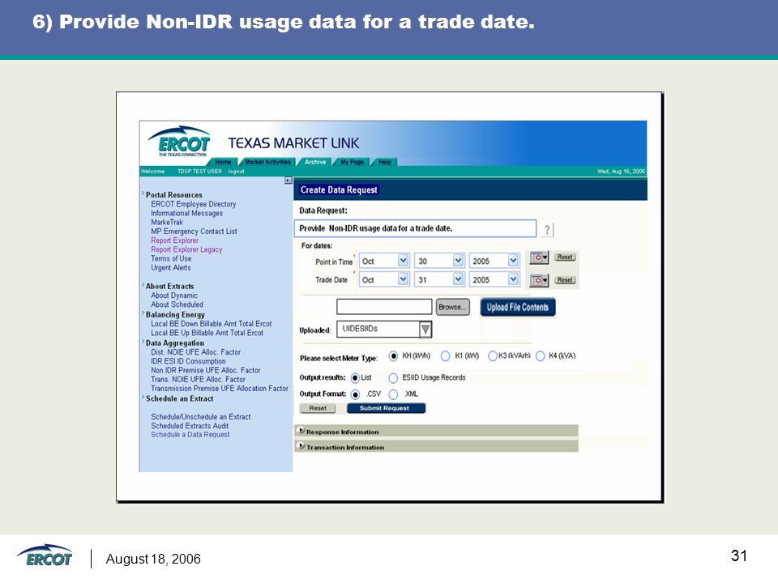Screen dimensions: 778x583
Task: Select .XML output format
Action: pyautogui.click(x=393, y=394)
